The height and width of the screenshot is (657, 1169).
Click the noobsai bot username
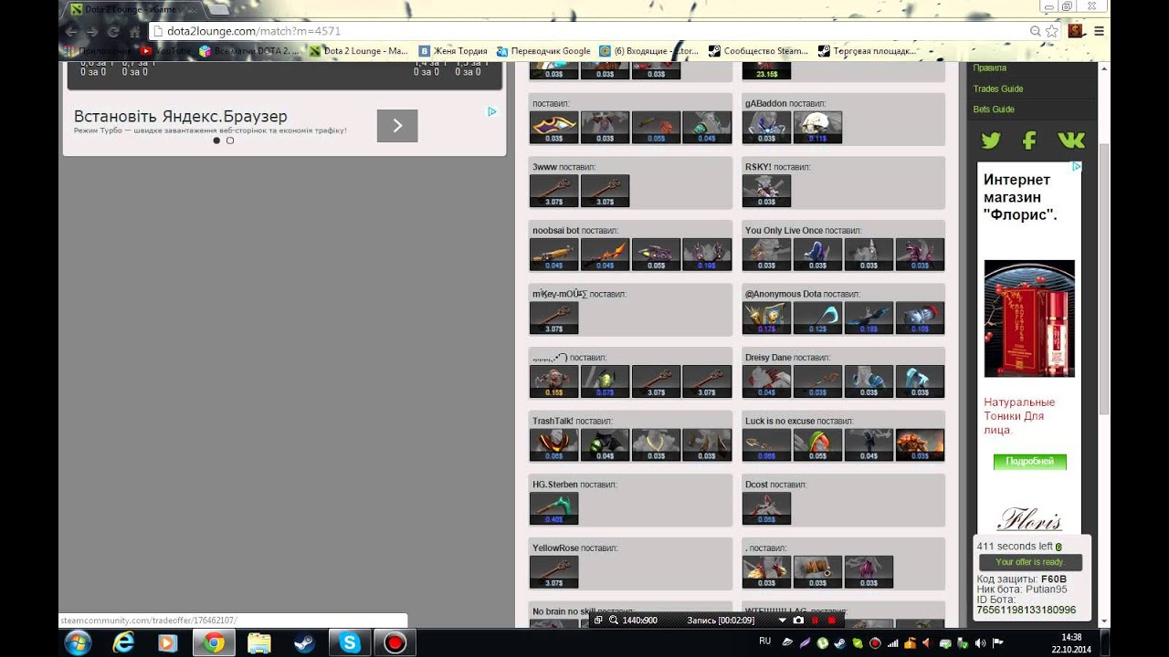pos(556,231)
